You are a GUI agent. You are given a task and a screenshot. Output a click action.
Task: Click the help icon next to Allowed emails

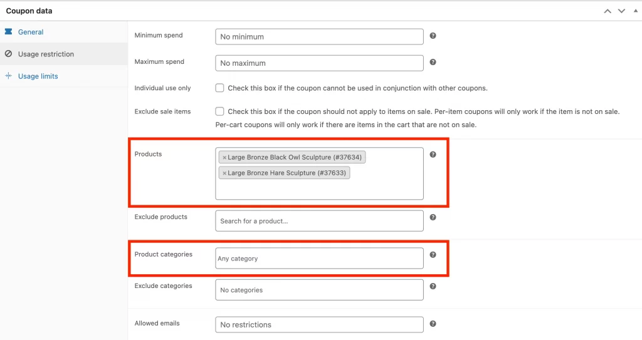[433, 324]
